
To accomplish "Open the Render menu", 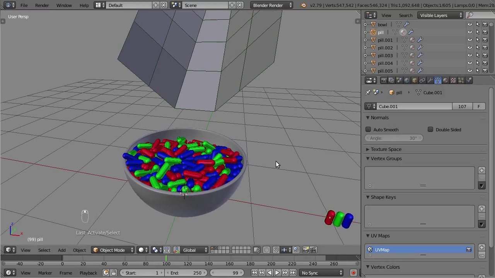I will pos(42,5).
